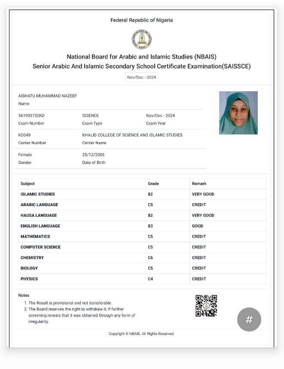
Task: Click the candidate passport photo
Action: pyautogui.click(x=238, y=113)
